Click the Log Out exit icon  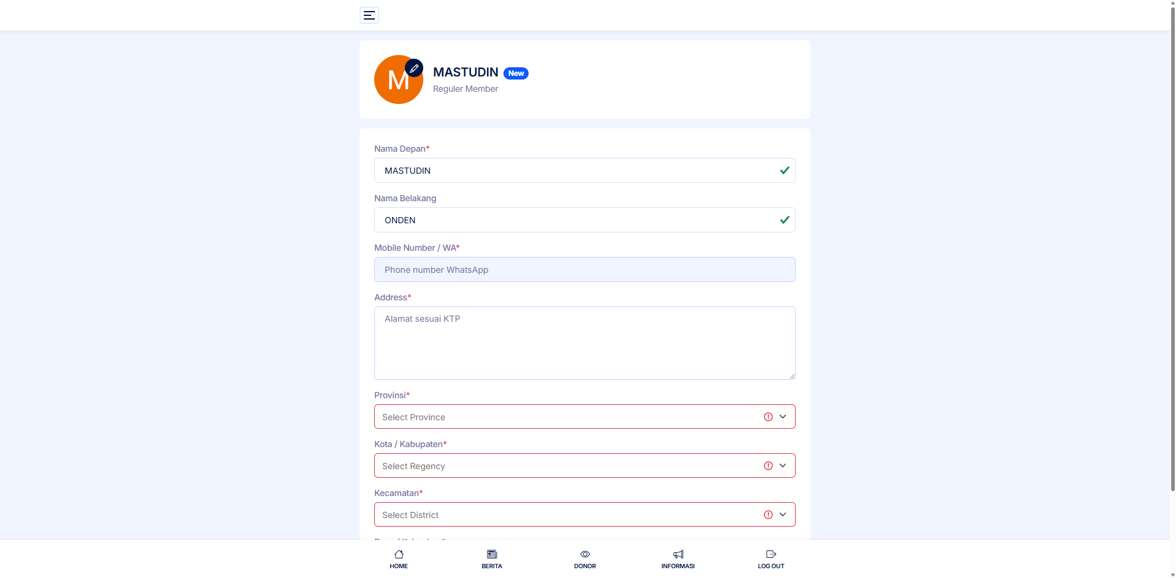coord(771,554)
